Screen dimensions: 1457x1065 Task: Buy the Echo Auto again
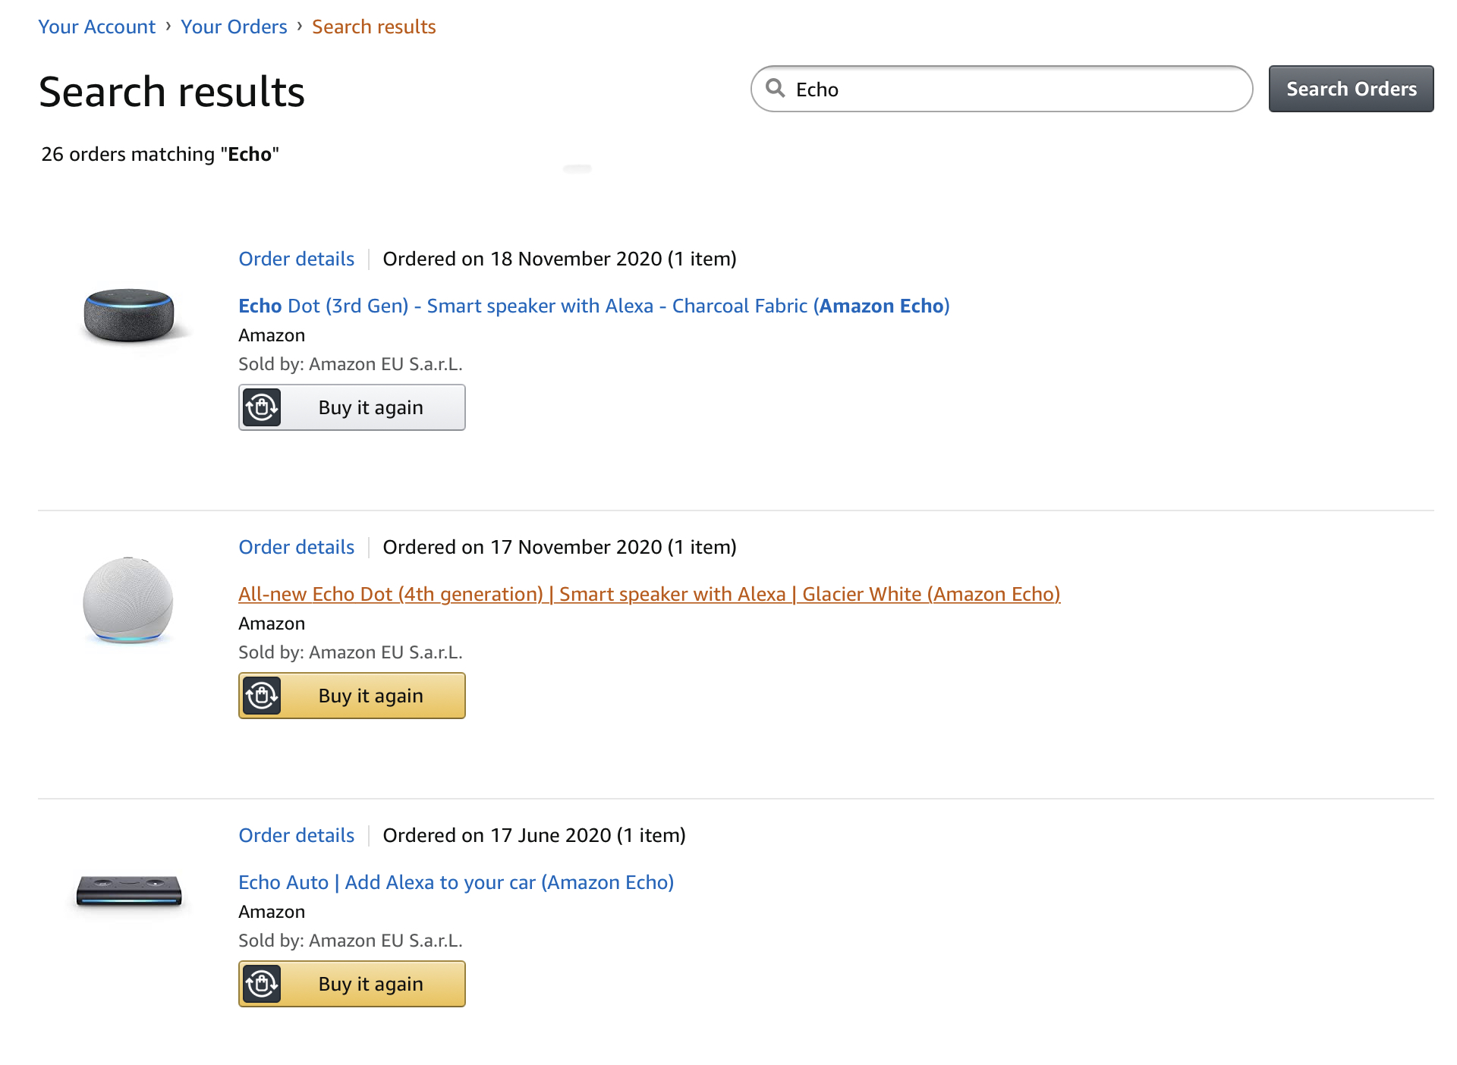pos(370,984)
